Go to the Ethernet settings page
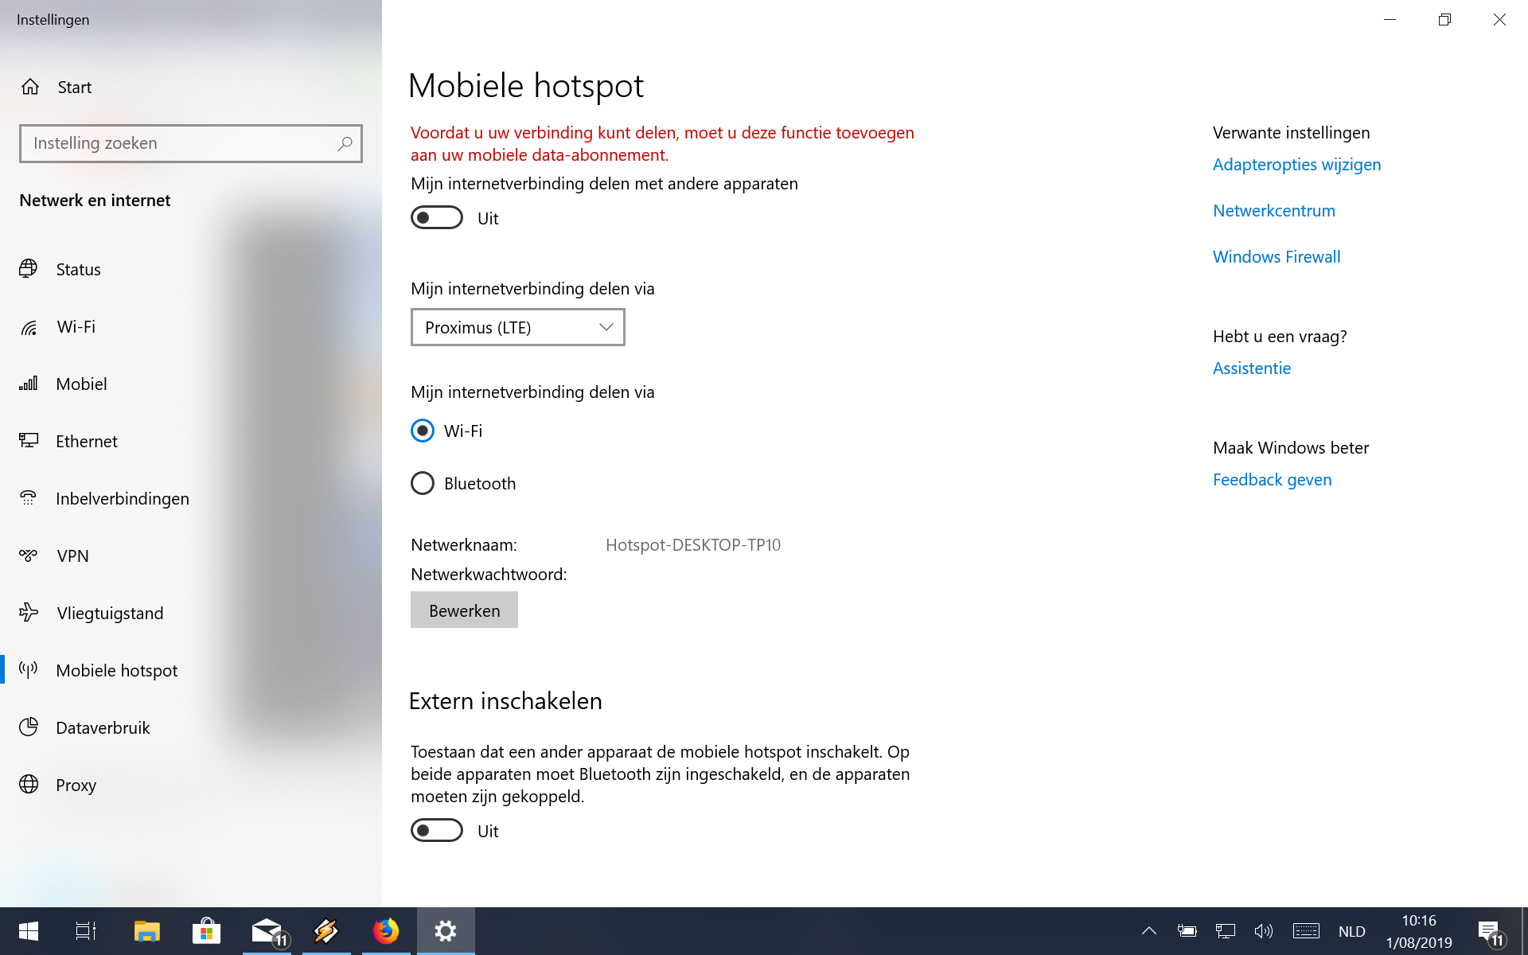The image size is (1528, 955). pos(86,441)
